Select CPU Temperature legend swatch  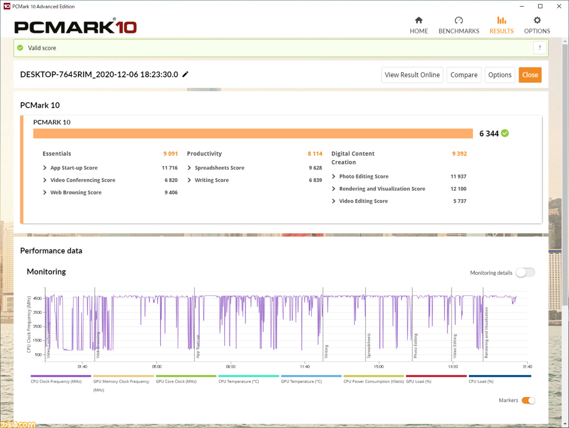pos(249,376)
